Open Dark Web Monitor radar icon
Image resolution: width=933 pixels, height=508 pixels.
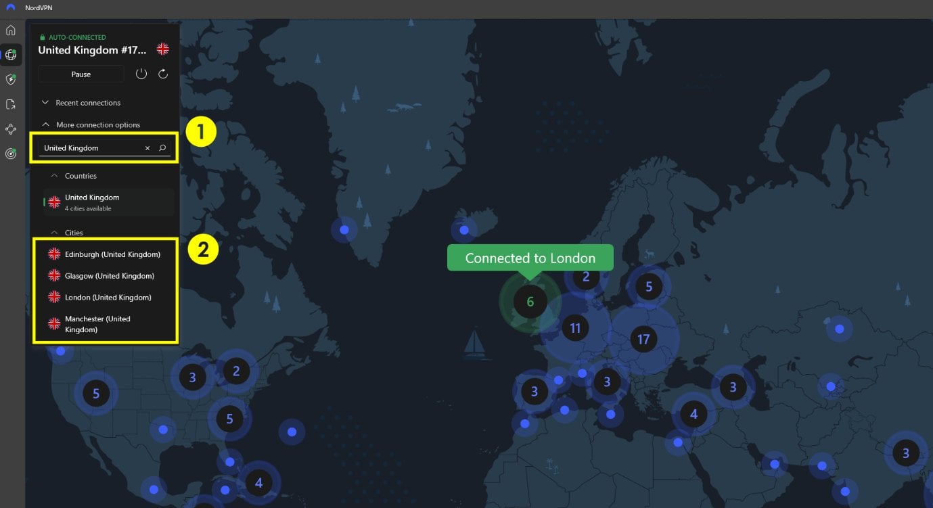click(11, 154)
